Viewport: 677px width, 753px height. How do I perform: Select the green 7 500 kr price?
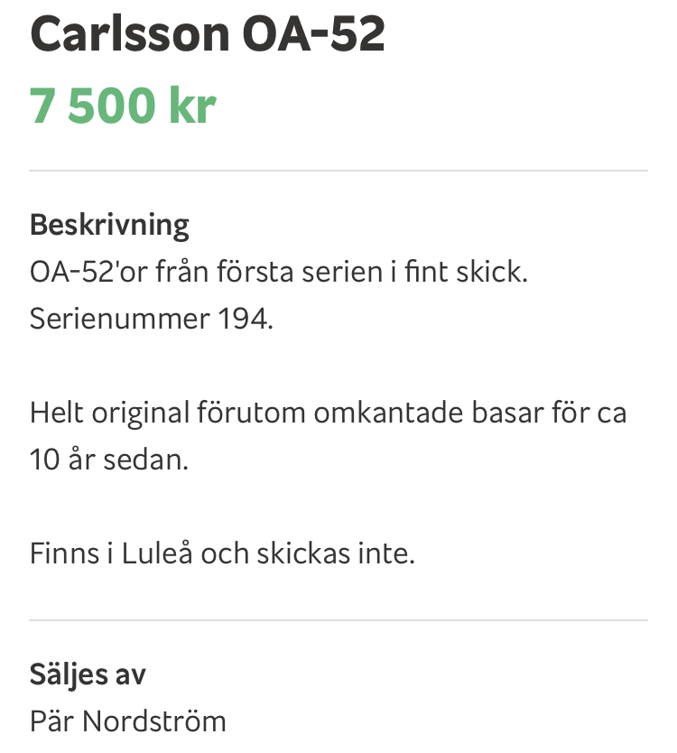(x=123, y=105)
